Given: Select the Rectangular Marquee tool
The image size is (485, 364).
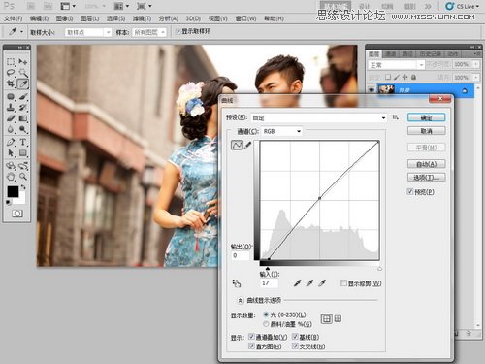Looking at the screenshot, I should pos(11,61).
